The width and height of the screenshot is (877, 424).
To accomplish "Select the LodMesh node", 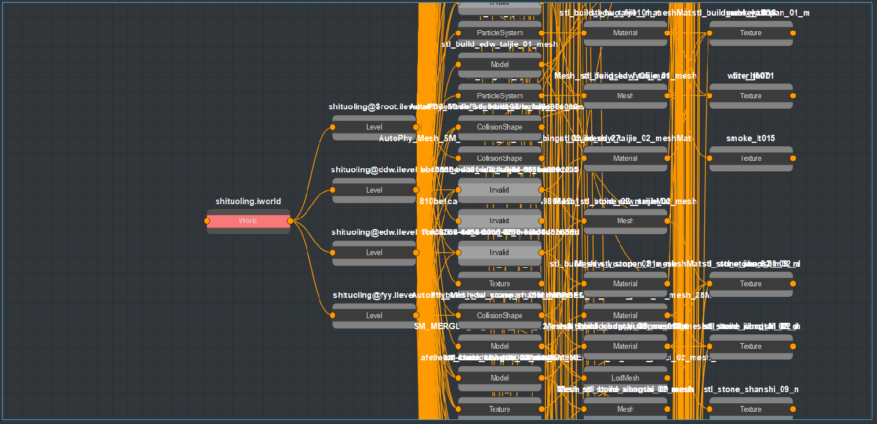I will [x=625, y=378].
